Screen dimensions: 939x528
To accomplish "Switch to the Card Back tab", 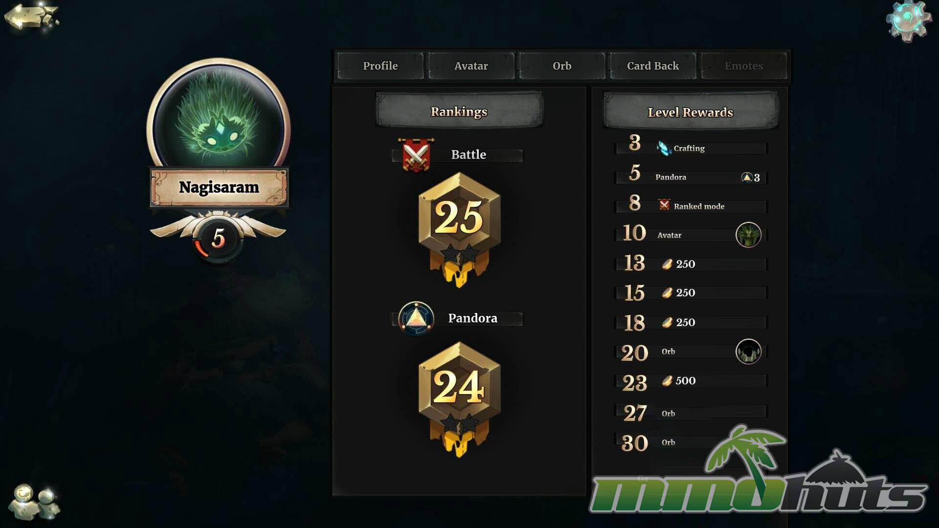I will click(x=653, y=66).
